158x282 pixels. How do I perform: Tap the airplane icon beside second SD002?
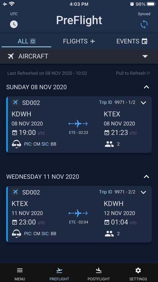[15, 192]
